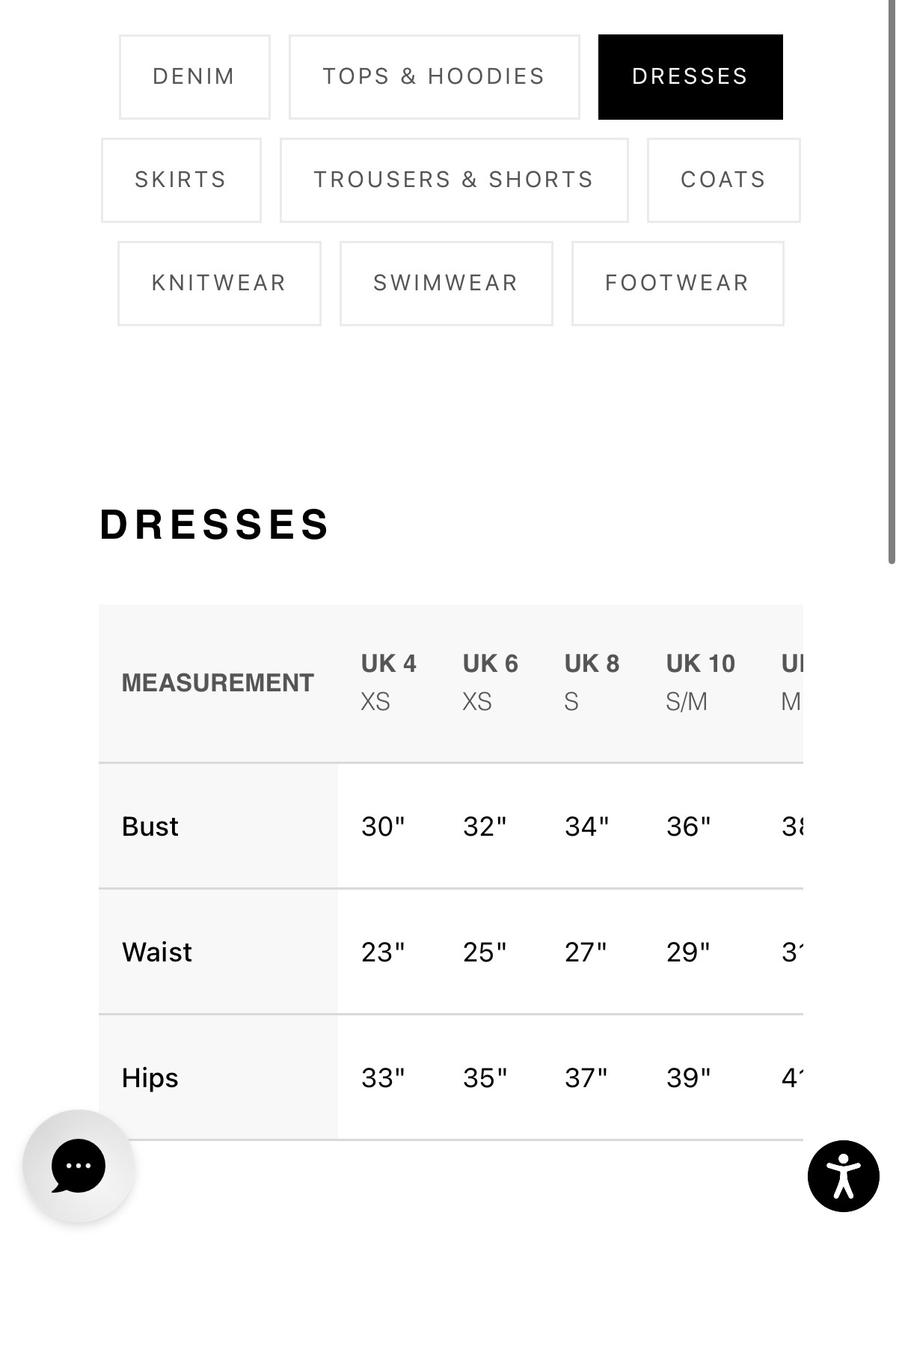Click the UK 10 S/M column header
902x1370 pixels.
click(701, 682)
